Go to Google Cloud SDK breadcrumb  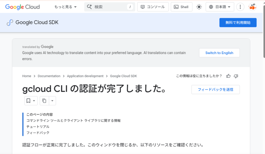pyautogui.click(x=123, y=76)
